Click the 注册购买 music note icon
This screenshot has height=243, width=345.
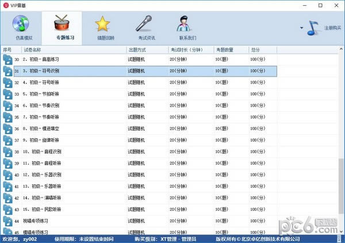tap(313, 27)
